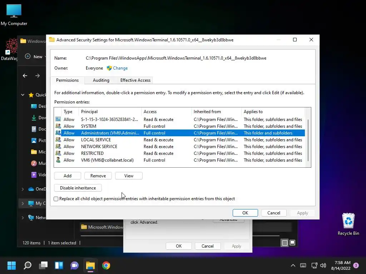The image size is (366, 274).
Task: Open the Chat app on the taskbar
Action: pyautogui.click(x=74, y=265)
